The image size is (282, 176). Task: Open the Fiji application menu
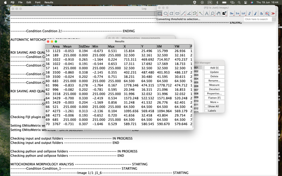12,2
